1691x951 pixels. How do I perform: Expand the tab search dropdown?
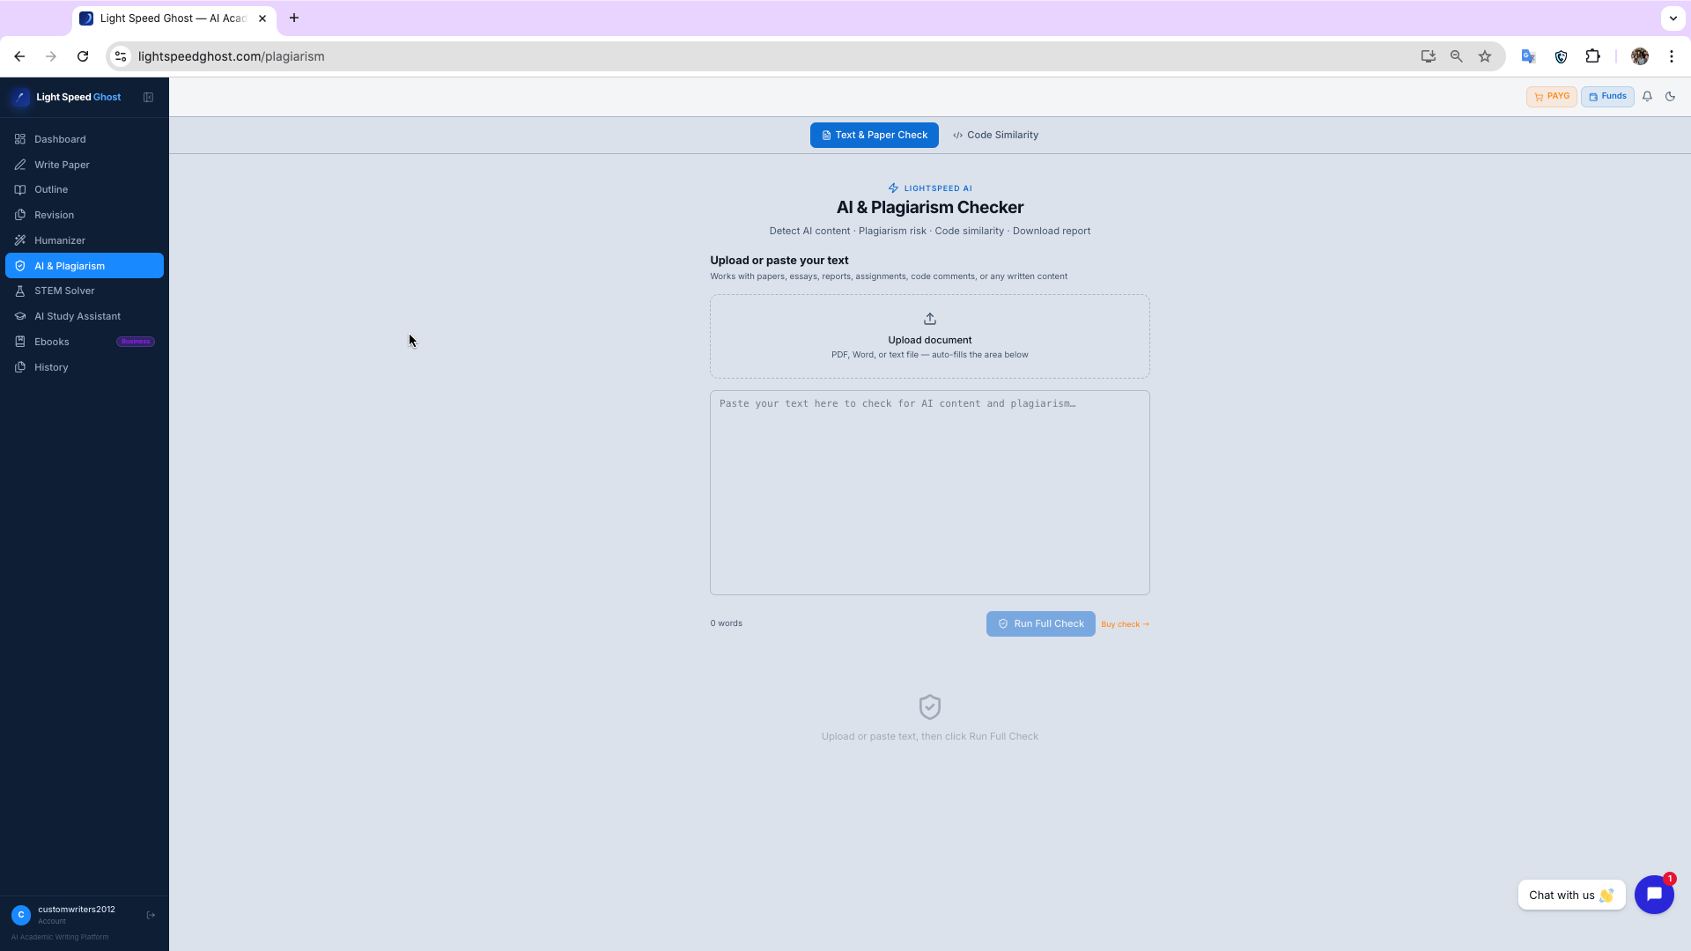coord(1673,18)
